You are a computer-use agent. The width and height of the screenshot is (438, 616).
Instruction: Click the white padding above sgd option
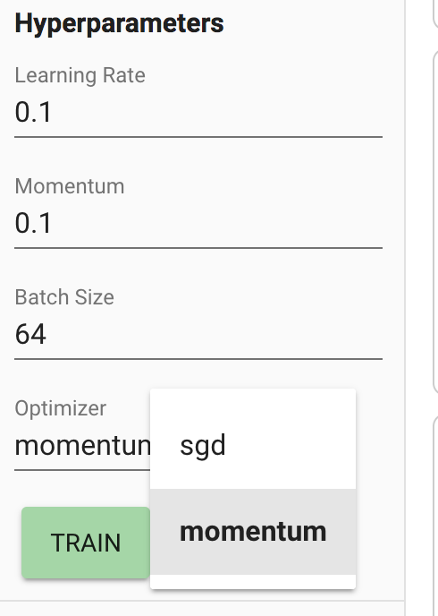253,396
